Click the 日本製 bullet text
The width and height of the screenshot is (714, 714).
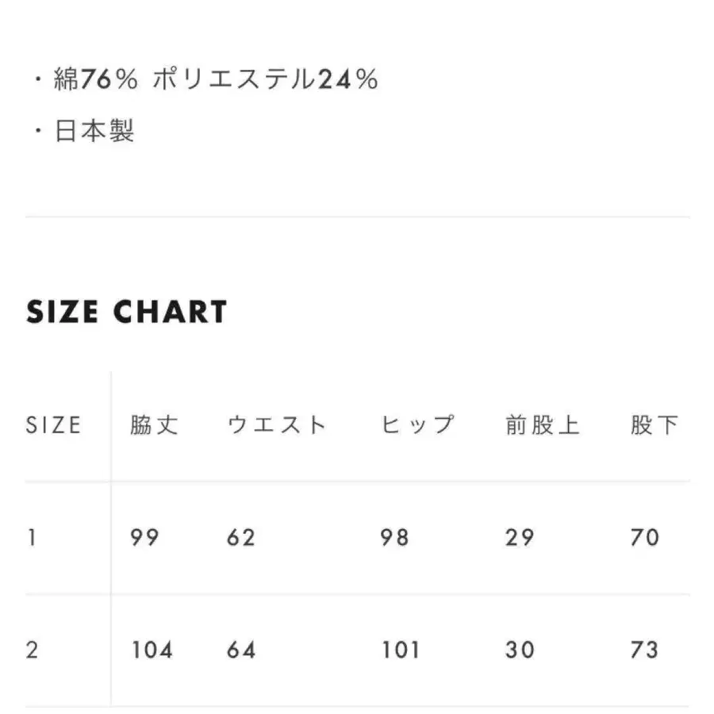[x=94, y=131]
